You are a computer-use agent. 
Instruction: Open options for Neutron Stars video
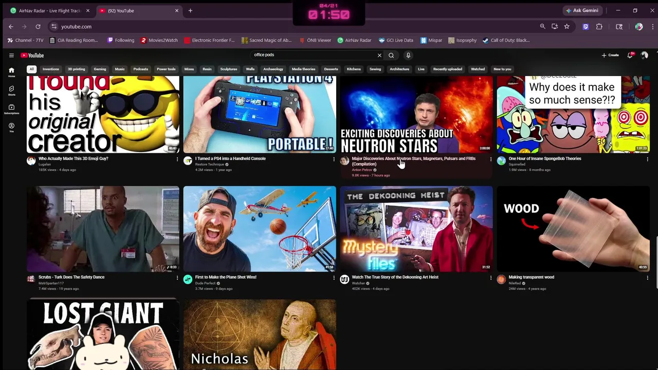point(490,159)
